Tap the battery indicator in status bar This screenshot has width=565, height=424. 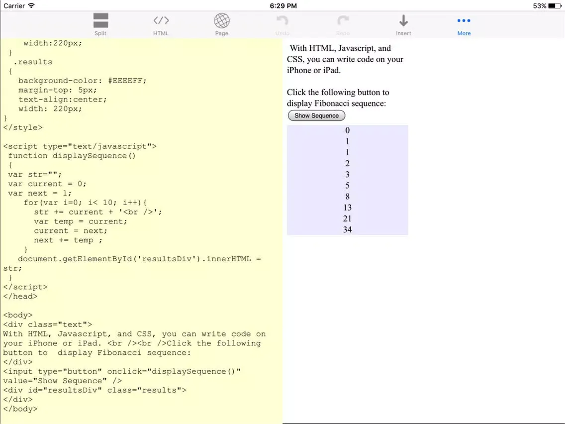(555, 6)
